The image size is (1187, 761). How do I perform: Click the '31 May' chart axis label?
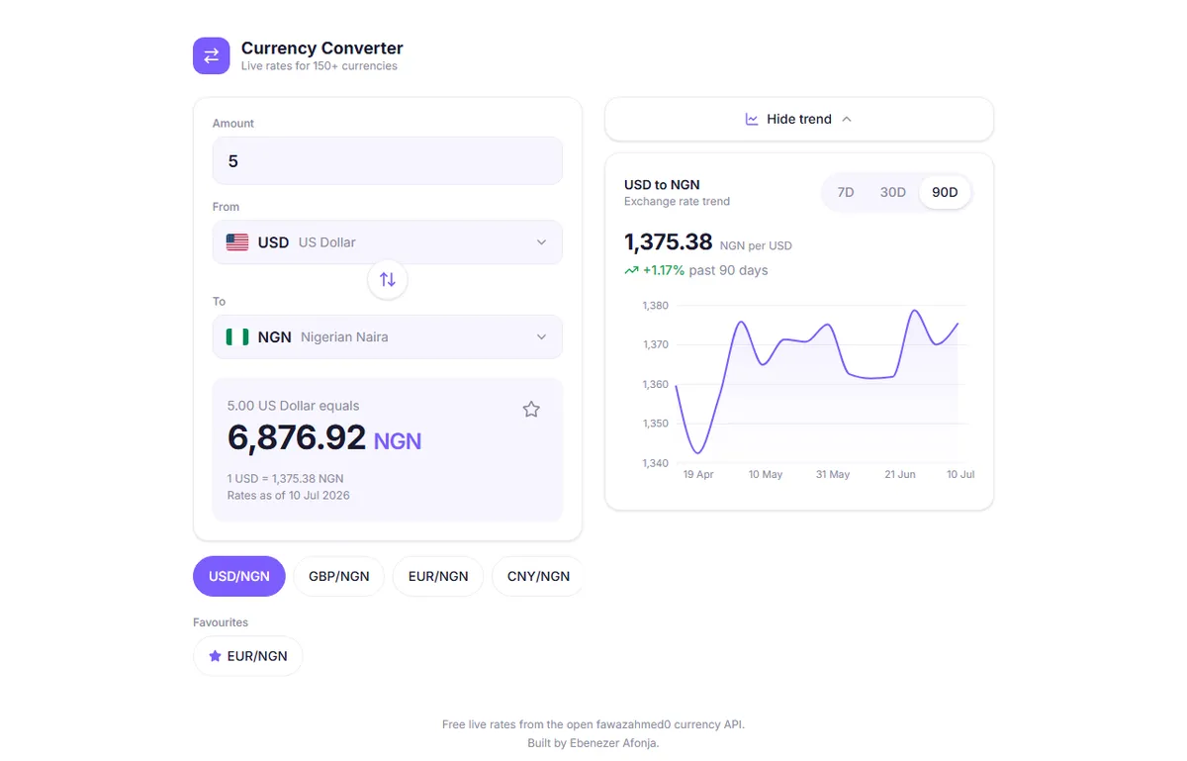pyautogui.click(x=833, y=475)
